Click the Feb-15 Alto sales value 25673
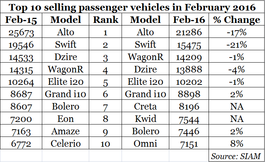Viewport: 265px width, 162px height. pos(21,32)
